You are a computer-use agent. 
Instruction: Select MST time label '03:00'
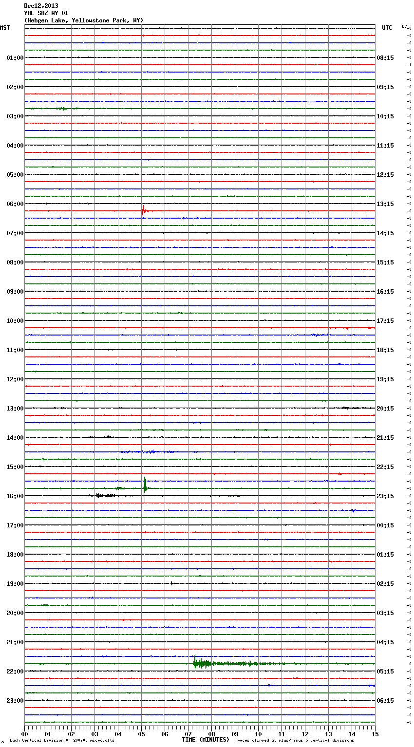click(x=15, y=116)
